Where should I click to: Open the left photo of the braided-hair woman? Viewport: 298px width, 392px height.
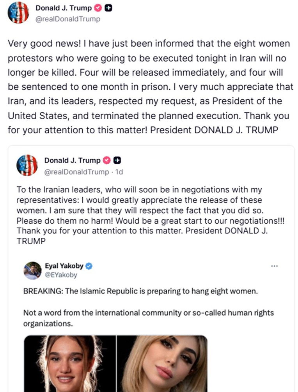pyautogui.click(x=70, y=364)
